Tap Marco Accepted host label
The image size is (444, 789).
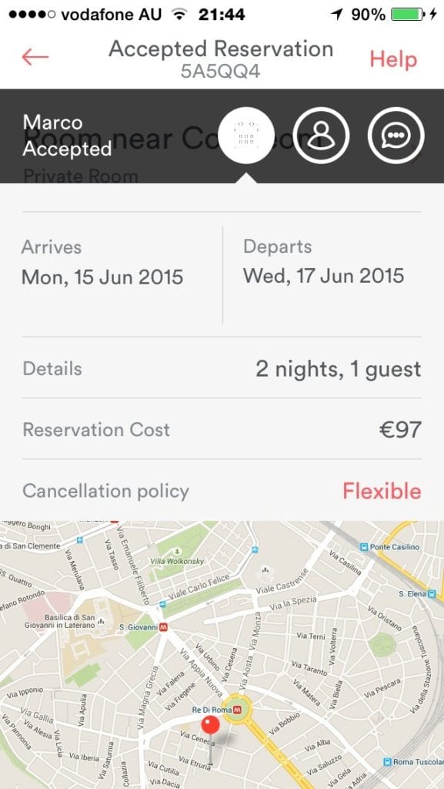[67, 136]
